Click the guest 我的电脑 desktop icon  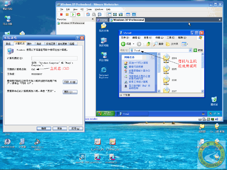coord(104,42)
